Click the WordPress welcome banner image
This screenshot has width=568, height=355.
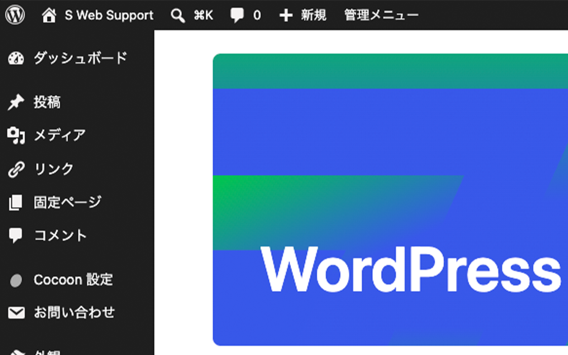[x=390, y=200]
